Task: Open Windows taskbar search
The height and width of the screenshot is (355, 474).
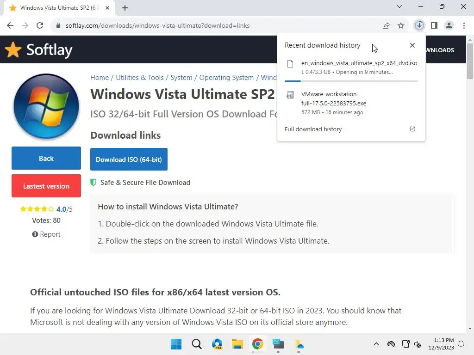Action: click(x=196, y=344)
